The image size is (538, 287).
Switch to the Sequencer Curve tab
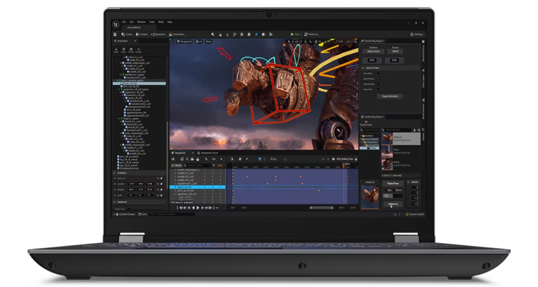(x=208, y=153)
